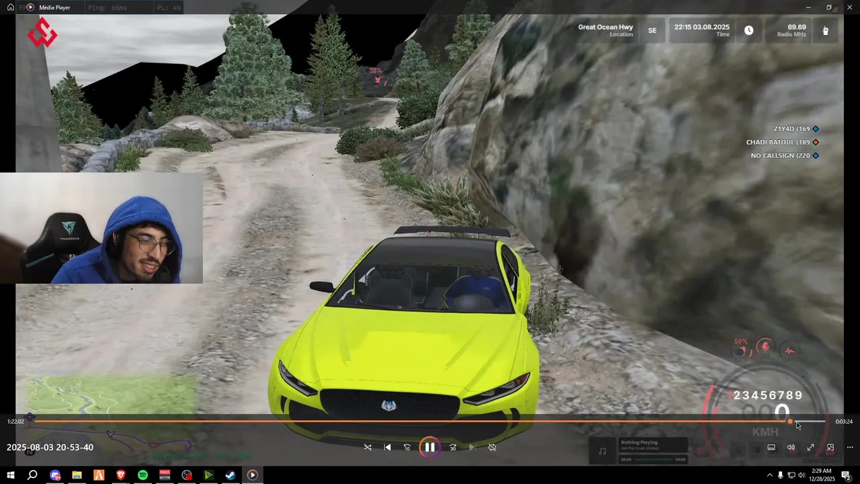Image resolution: width=860 pixels, height=484 pixels.
Task: Switch the video to full screen
Action: (x=811, y=447)
